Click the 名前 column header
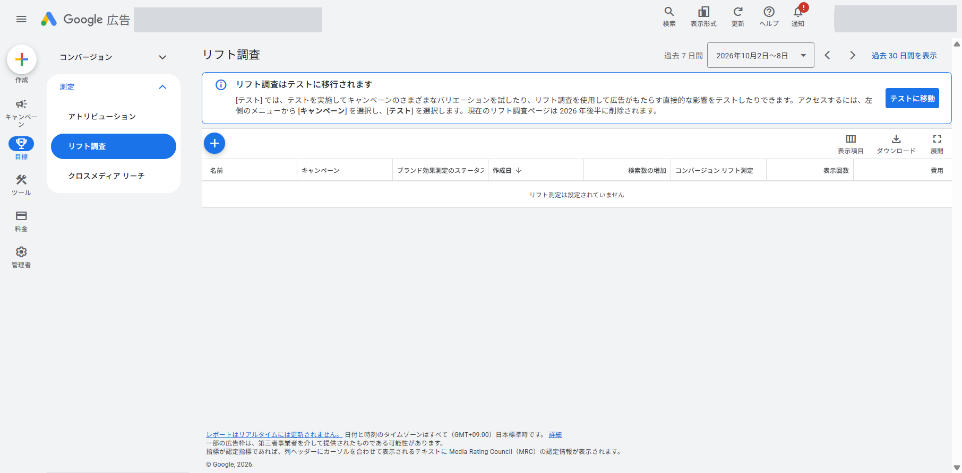 (250, 170)
